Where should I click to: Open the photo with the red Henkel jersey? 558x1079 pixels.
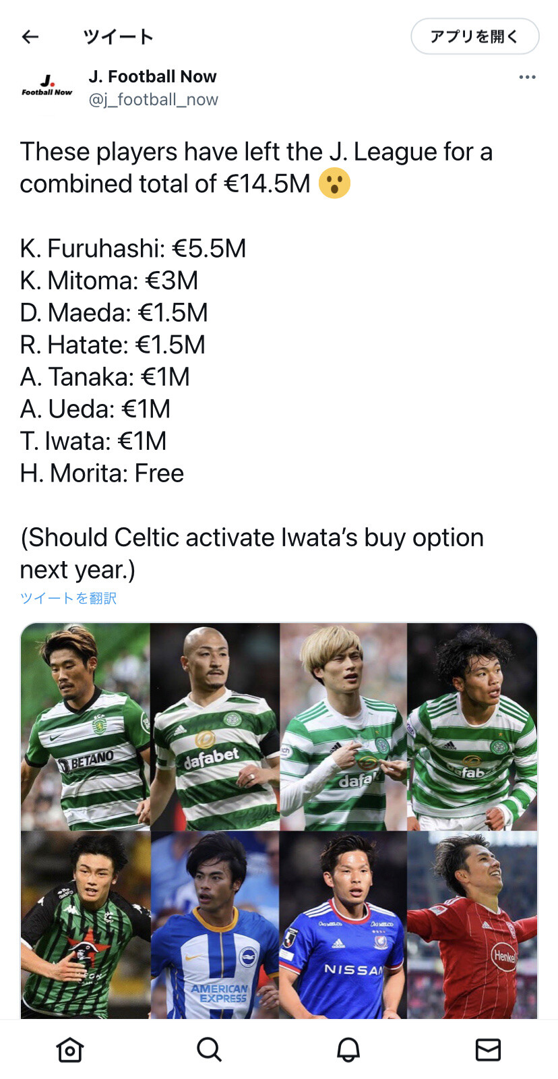pyautogui.click(x=472, y=924)
